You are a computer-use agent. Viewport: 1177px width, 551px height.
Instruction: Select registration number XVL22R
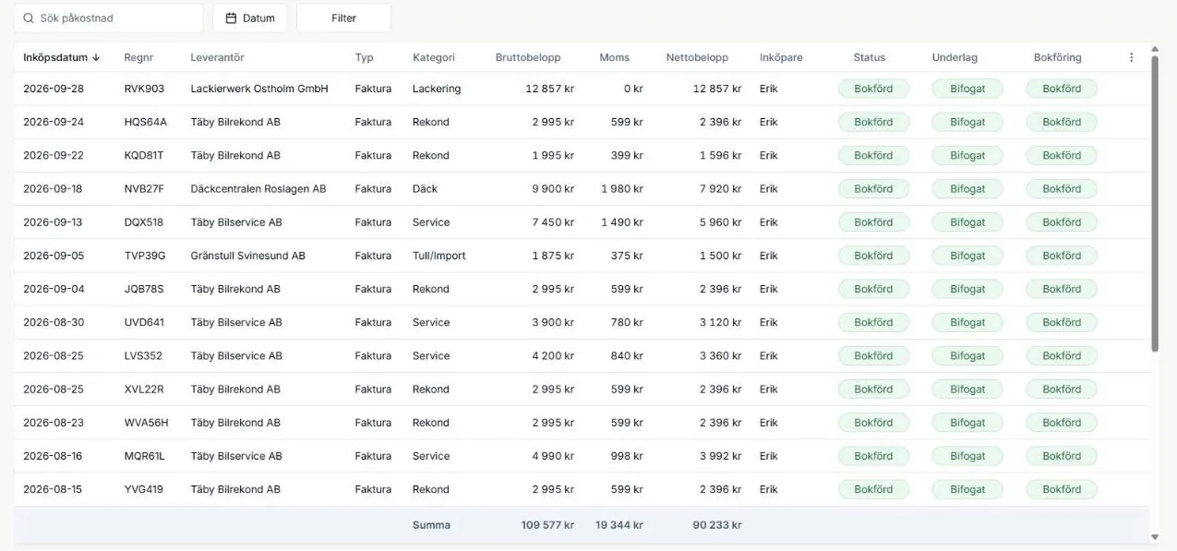pyautogui.click(x=143, y=389)
